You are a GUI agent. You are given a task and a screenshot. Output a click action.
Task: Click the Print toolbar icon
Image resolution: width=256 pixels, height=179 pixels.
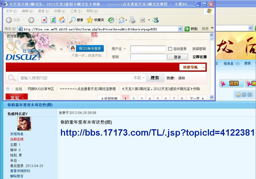pyautogui.click(x=132, y=20)
